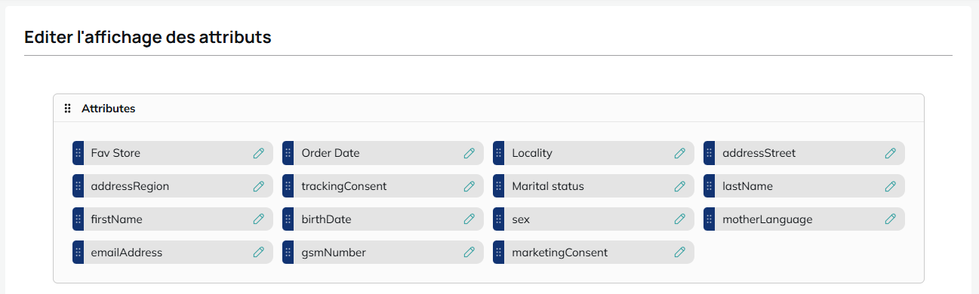The width and height of the screenshot is (979, 294).
Task: Click the sex attribute drag handle
Action: tap(499, 219)
